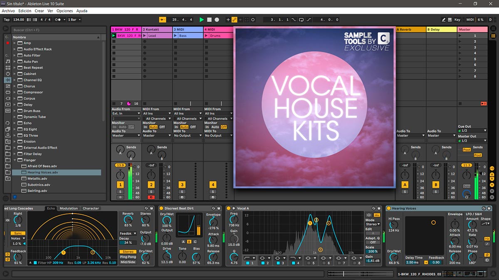Select the Audio Effects category icon in browser sidebar
The width and height of the screenshot is (499, 280).
click(x=7, y=80)
